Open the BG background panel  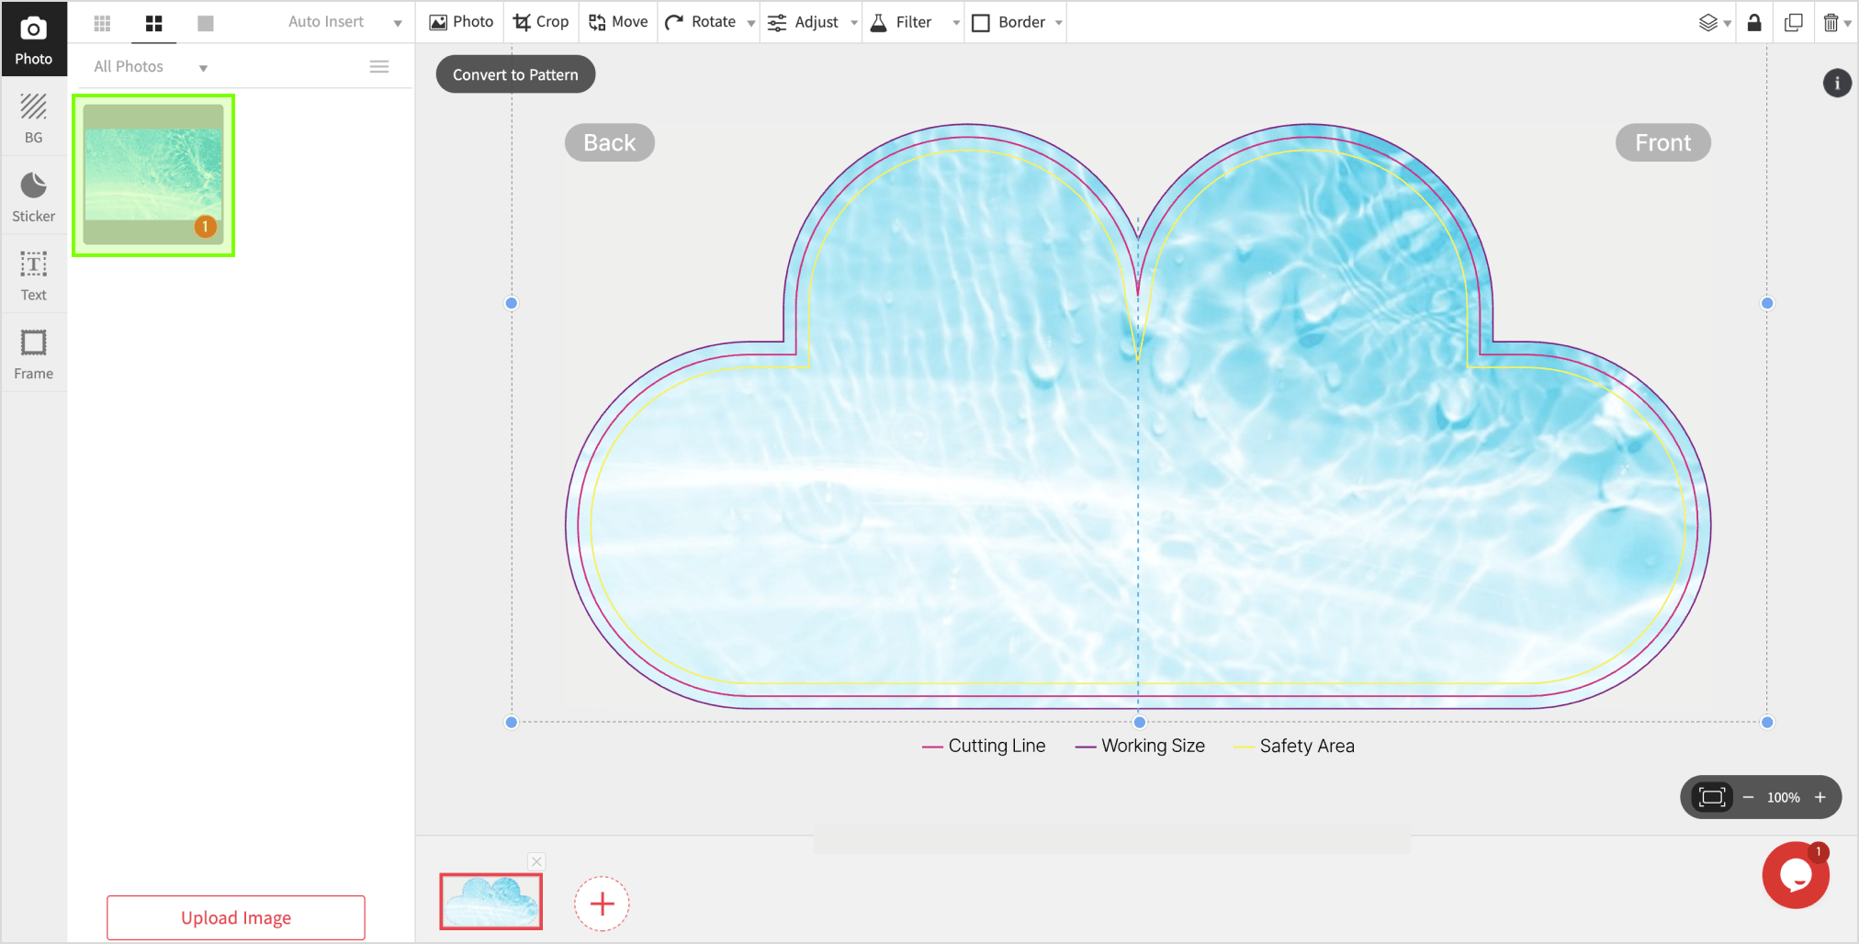tap(33, 118)
